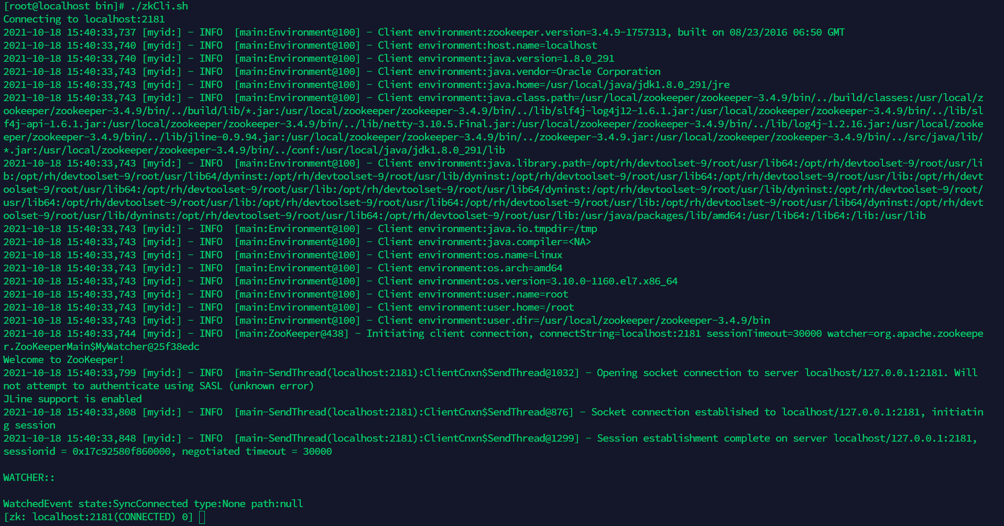Screen dimensions: 1004x526
Task: Click "negotiated timeout = 30000" text
Action: pyautogui.click(x=257, y=452)
